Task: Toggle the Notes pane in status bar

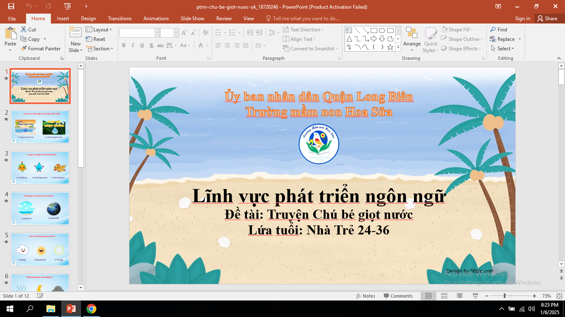Action: point(366,296)
